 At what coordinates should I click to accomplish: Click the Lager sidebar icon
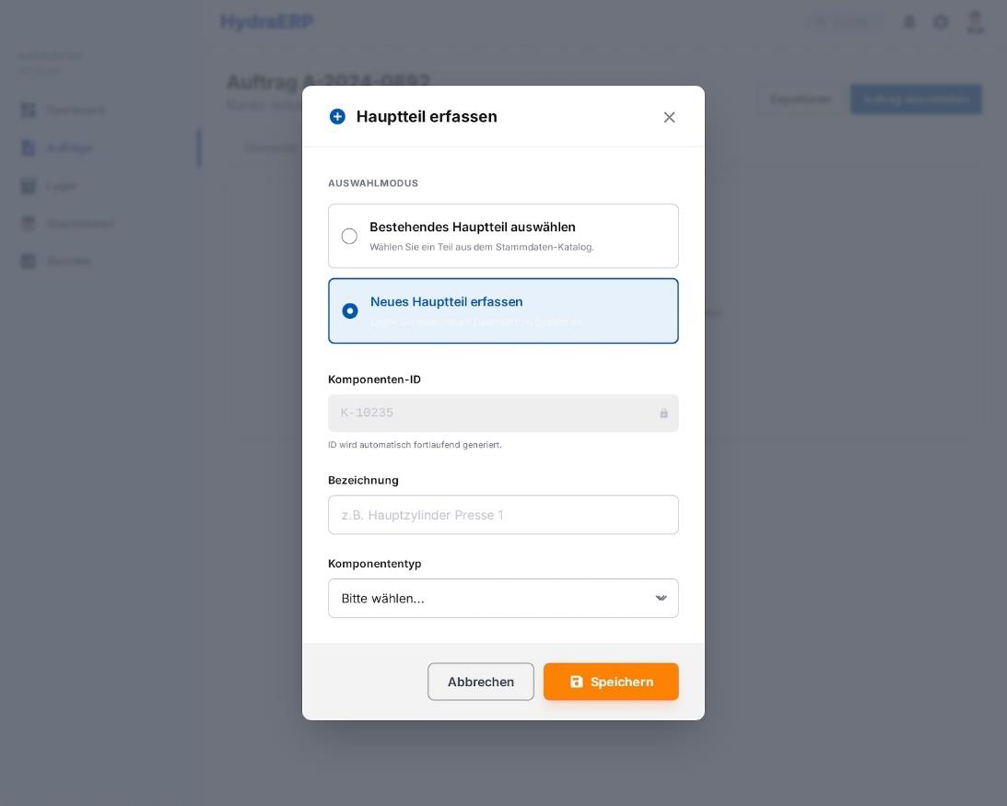tap(29, 186)
